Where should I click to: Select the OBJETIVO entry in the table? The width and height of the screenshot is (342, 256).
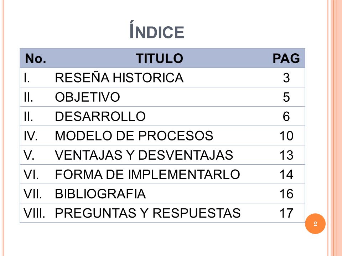tap(87, 97)
